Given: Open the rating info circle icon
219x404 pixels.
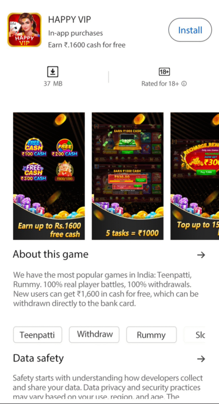Looking at the screenshot, I should point(184,84).
